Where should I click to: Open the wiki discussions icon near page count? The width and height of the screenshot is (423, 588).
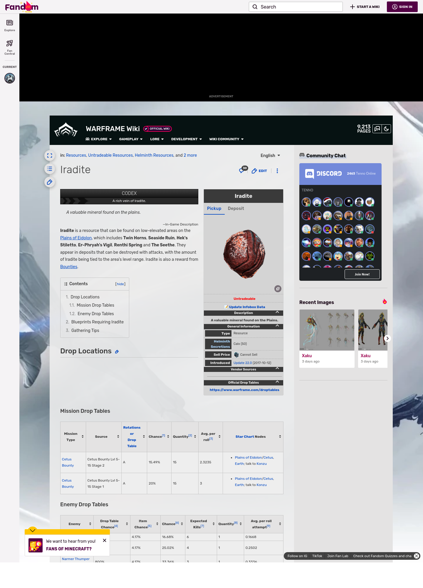[377, 129]
